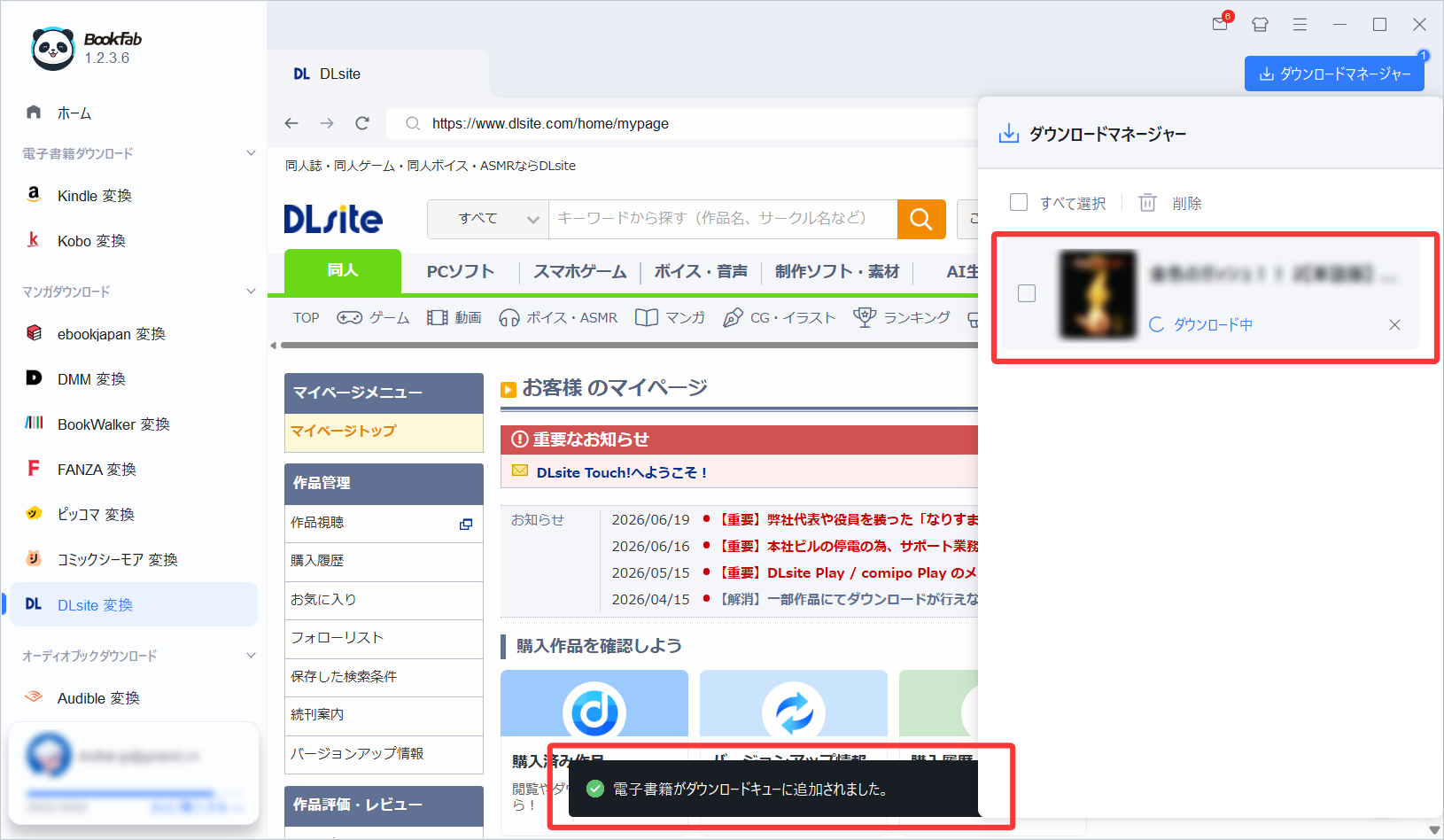The width and height of the screenshot is (1444, 840).
Task: Click the Kindle Amazon icon
Action: click(x=34, y=195)
